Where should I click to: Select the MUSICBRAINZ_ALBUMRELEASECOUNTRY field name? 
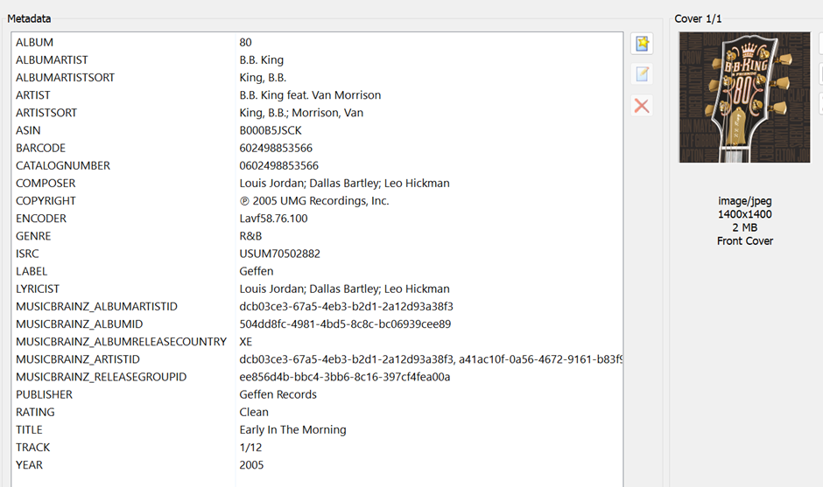tap(121, 342)
